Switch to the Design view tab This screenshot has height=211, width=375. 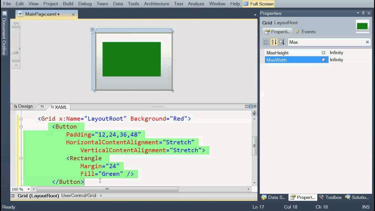coord(23,106)
